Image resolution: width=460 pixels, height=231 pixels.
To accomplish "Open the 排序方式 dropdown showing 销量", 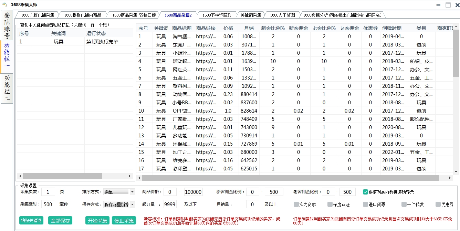I will coord(119,192).
